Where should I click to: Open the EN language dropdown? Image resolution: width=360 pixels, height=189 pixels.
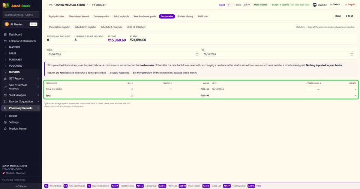[247, 5]
